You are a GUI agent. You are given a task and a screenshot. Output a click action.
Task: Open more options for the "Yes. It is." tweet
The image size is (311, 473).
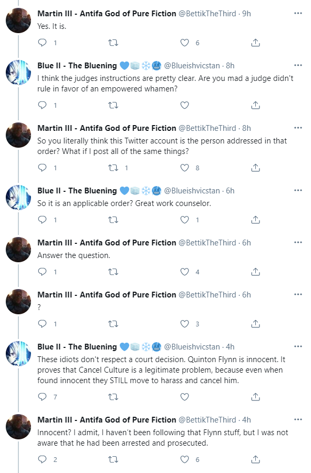click(298, 13)
